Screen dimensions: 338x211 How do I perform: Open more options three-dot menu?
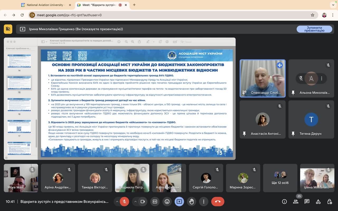coord(204,202)
